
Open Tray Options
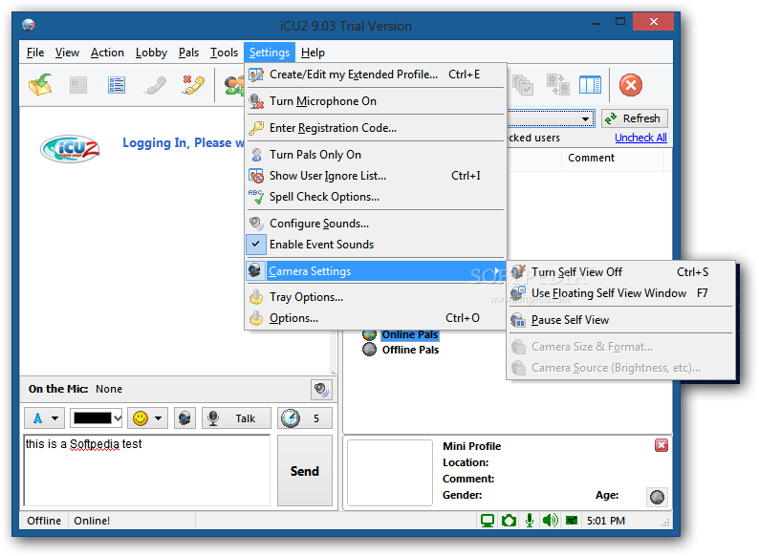tap(376, 297)
